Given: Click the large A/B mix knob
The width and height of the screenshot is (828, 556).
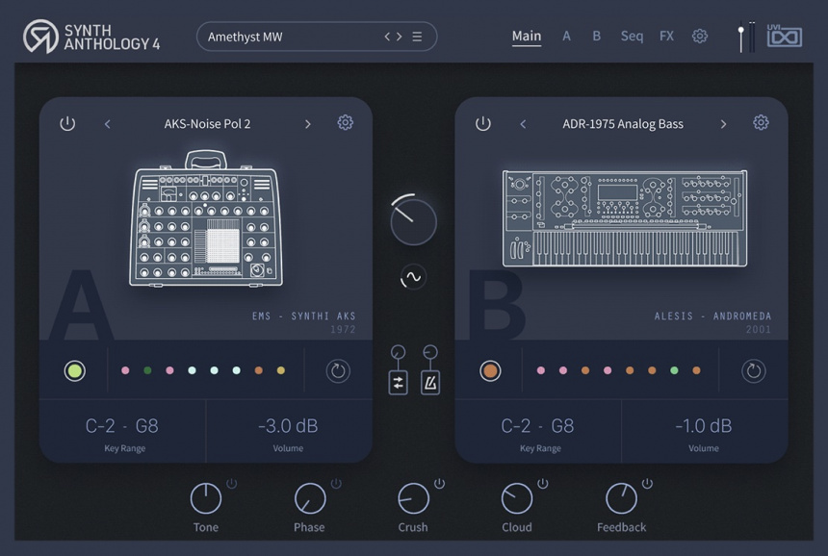Looking at the screenshot, I should (x=413, y=221).
